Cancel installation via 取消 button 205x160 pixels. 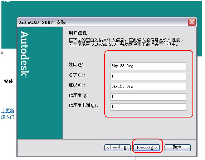[x=177, y=147]
